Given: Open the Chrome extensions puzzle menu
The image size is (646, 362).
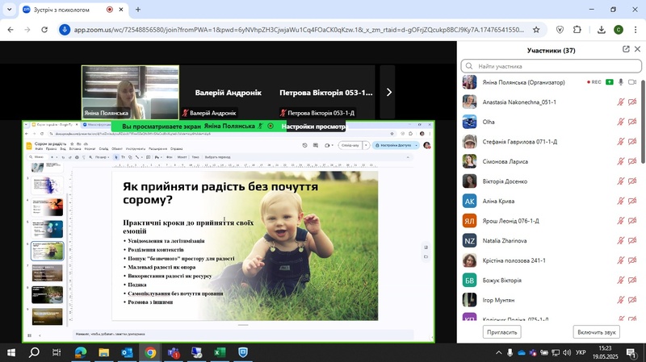Looking at the screenshot, I should click(577, 30).
